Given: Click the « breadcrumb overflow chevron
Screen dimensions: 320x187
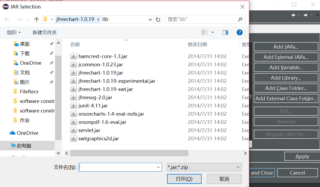Looking at the screenshot, I should pos(52,19).
